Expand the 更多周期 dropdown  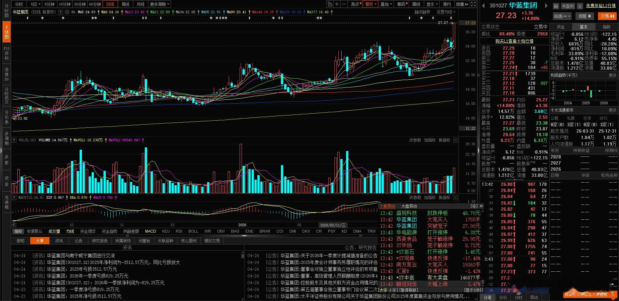click(x=159, y=4)
